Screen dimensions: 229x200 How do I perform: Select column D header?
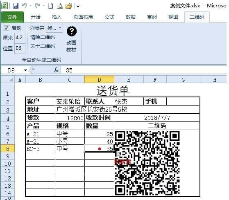pos(99,80)
